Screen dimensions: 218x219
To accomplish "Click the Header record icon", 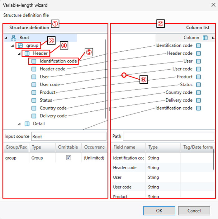I will (27, 54).
